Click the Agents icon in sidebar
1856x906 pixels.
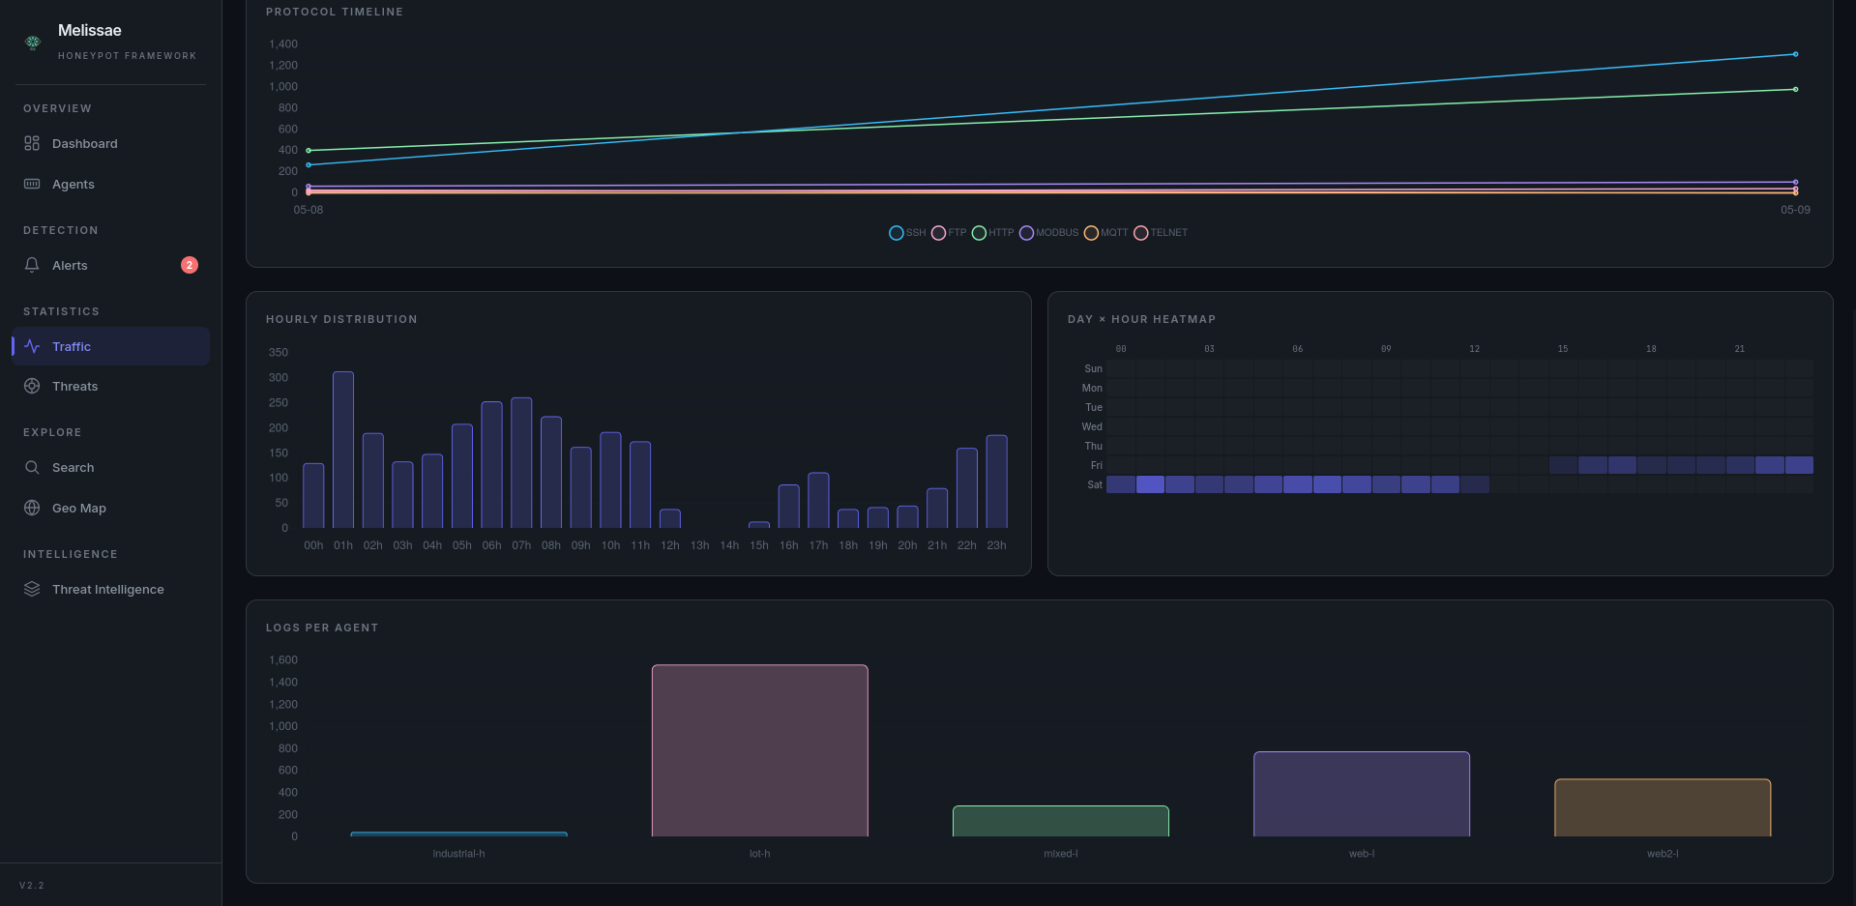click(x=32, y=184)
